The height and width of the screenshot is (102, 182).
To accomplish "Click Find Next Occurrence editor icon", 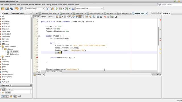I will pyautogui.click(x=77, y=17).
